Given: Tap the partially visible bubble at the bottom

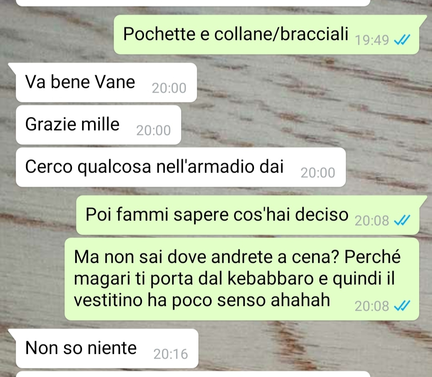Looking at the screenshot, I should coord(193,374).
